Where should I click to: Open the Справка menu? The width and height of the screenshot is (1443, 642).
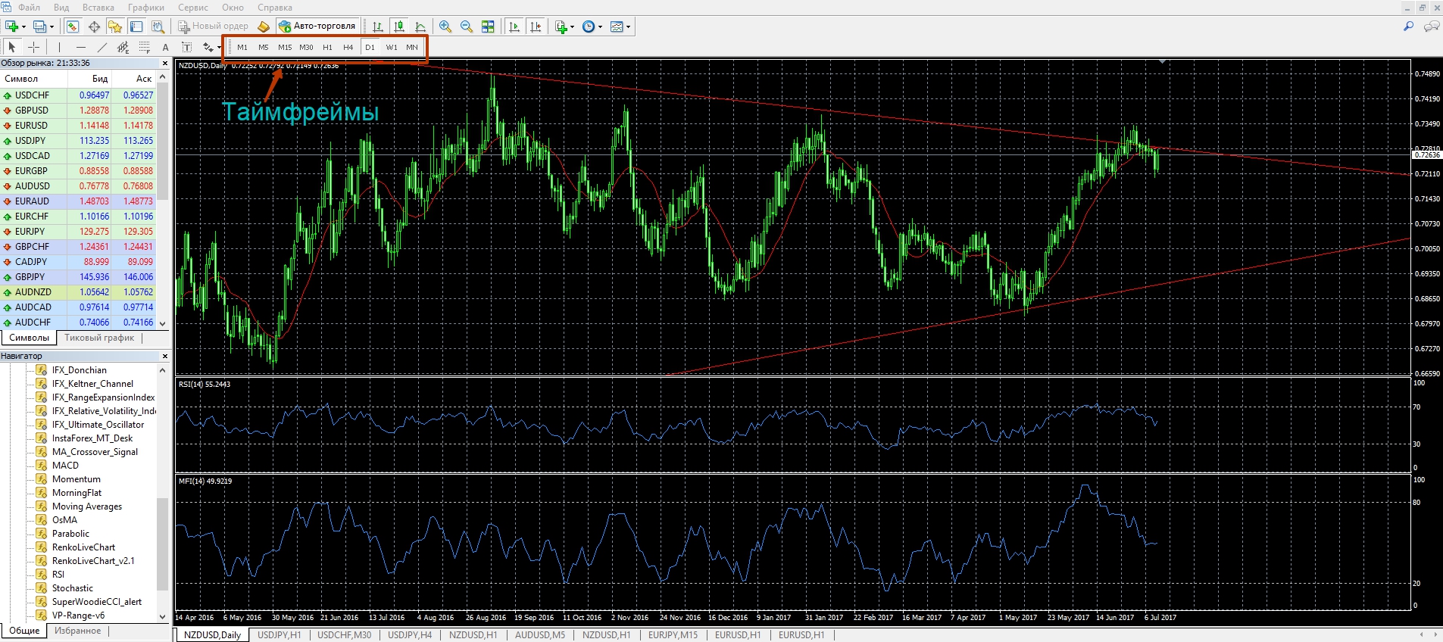pyautogui.click(x=275, y=8)
